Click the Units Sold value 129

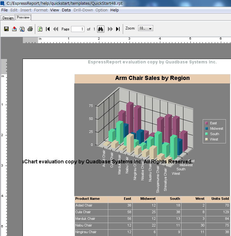(226, 212)
